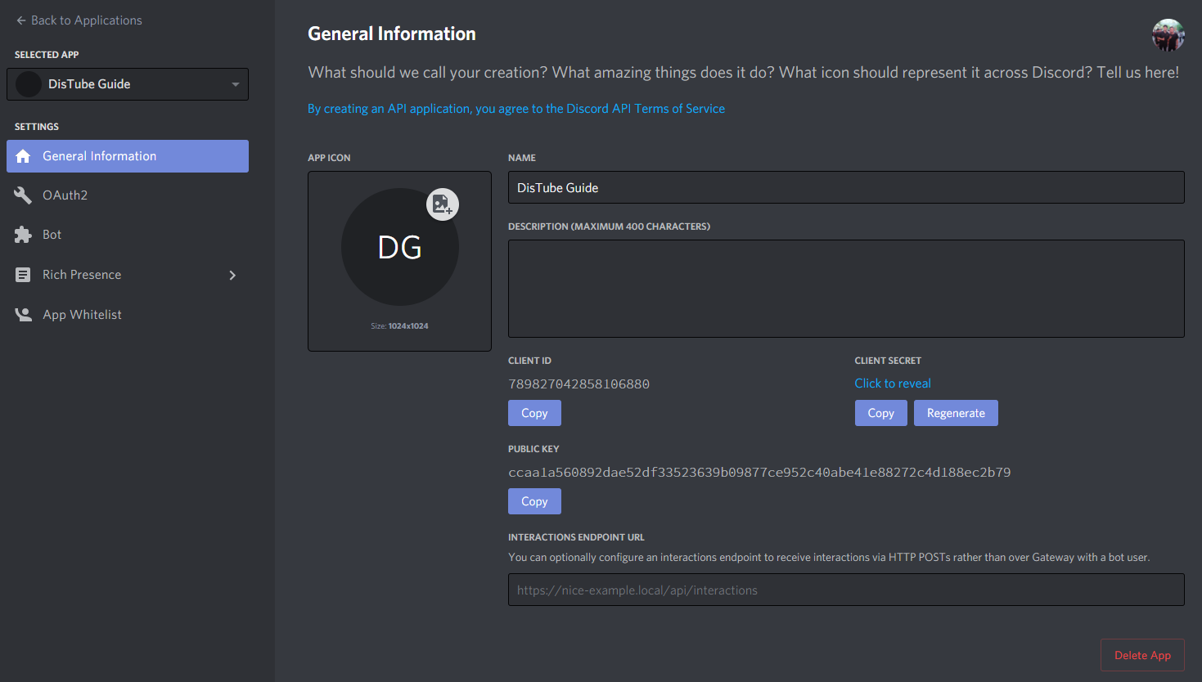The height and width of the screenshot is (682, 1202).
Task: Focus the Name input field
Action: pyautogui.click(x=846, y=187)
